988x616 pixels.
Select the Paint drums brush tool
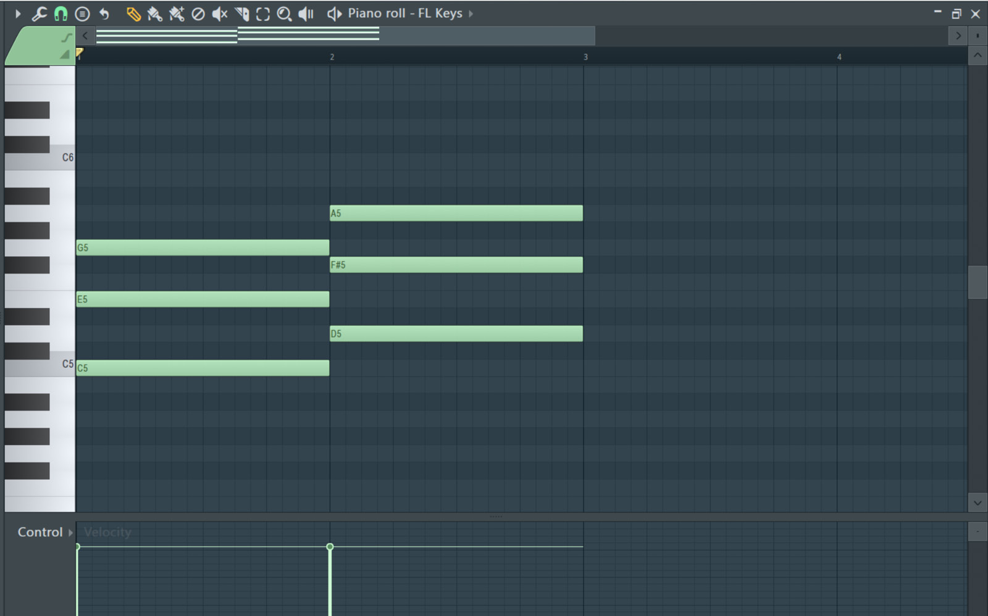point(177,14)
